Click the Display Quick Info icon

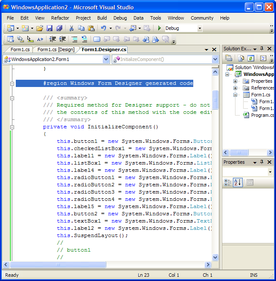[30, 39]
